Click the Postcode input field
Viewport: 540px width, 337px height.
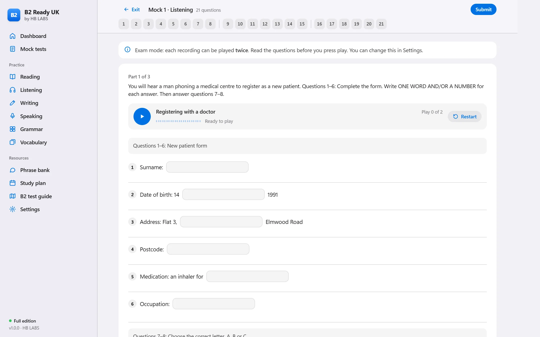coord(208,249)
